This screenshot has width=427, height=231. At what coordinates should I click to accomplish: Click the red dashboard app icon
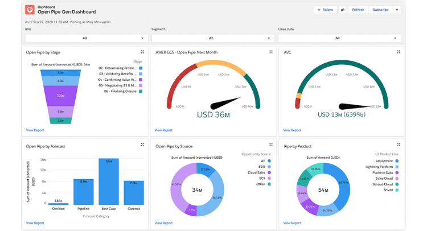[30, 10]
